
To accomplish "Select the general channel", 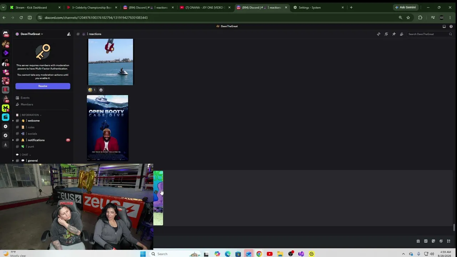I will point(43,161).
